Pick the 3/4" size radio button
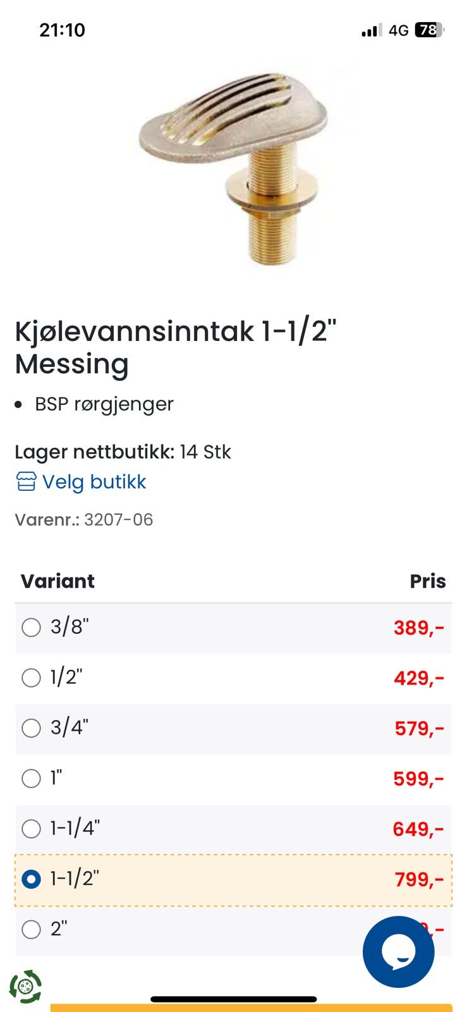Viewport: 467px width, 1012px height. 31,728
